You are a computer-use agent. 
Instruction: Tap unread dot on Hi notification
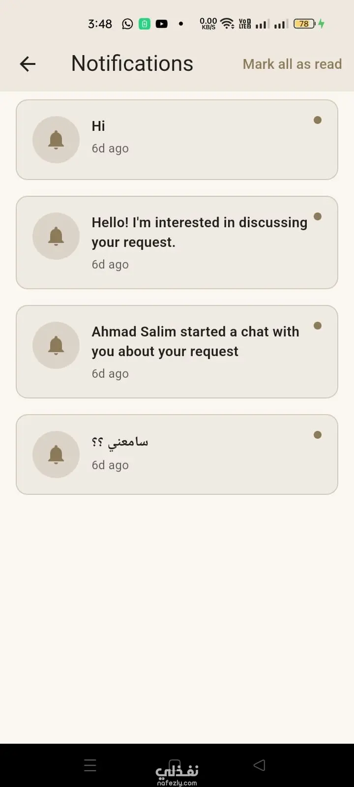click(318, 120)
